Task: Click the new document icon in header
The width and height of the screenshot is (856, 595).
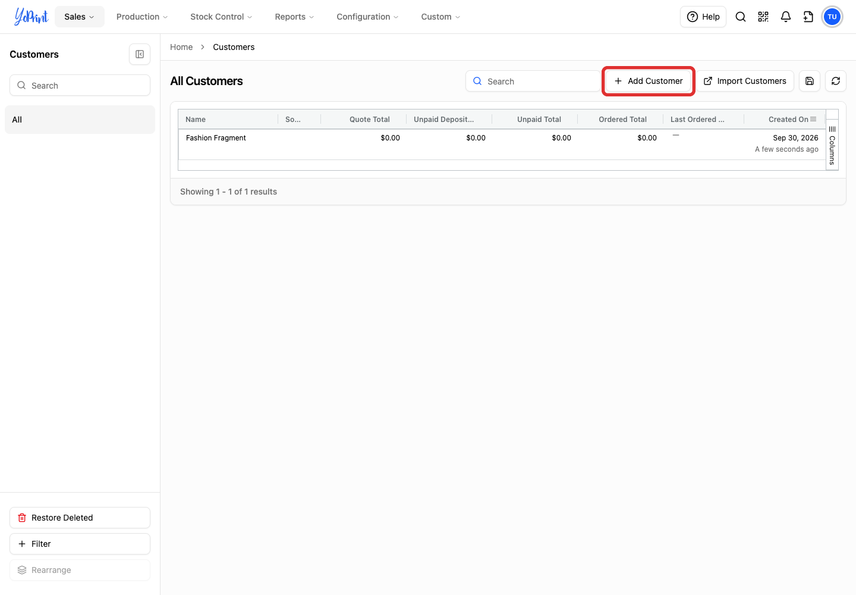Action: pyautogui.click(x=808, y=17)
